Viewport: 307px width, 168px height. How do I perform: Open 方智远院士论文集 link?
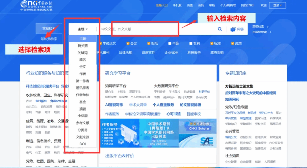coord(239,86)
